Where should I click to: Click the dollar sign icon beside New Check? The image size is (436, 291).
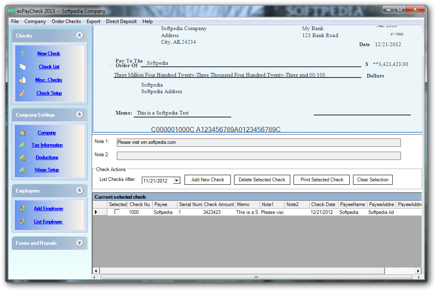coord(23,54)
